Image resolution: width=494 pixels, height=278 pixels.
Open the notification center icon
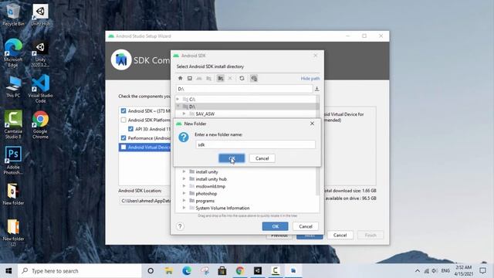click(x=482, y=271)
